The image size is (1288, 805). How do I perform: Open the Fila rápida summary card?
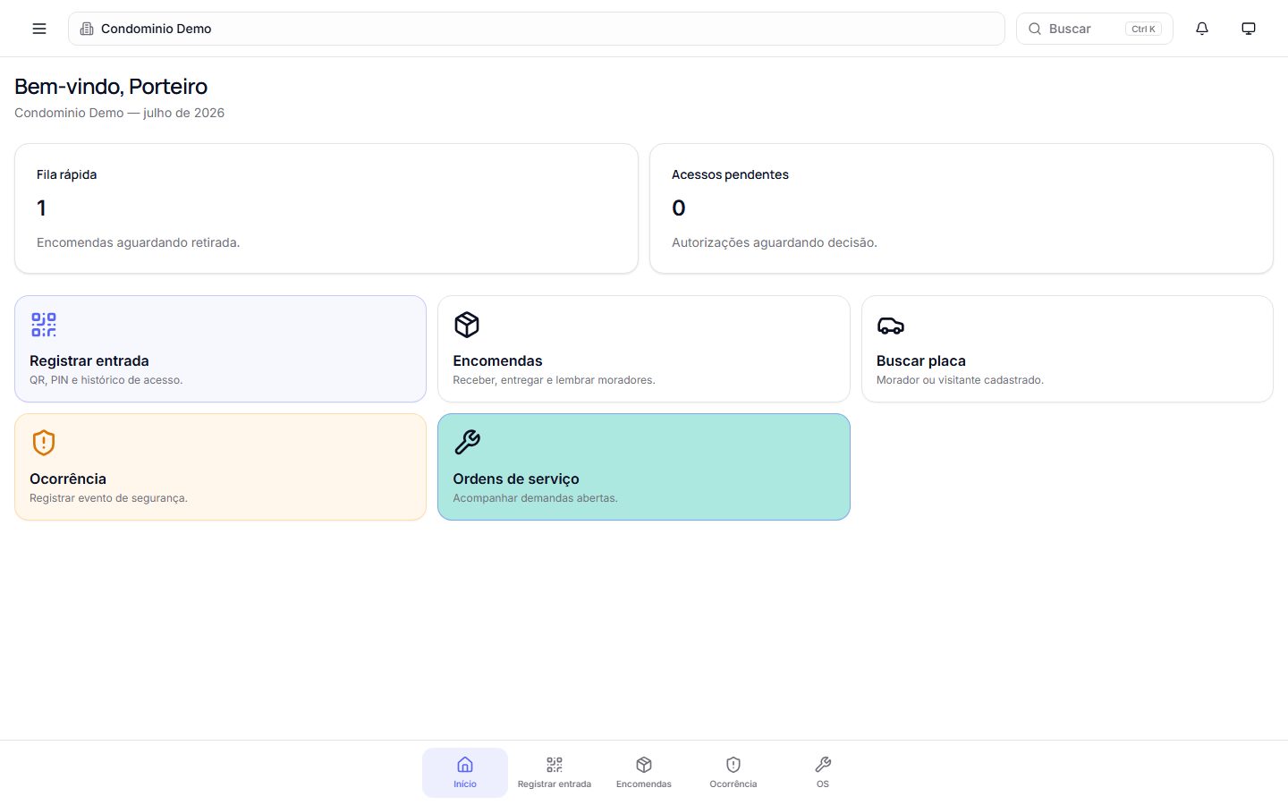tap(326, 208)
